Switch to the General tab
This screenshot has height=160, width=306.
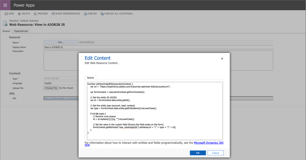(x=6, y=31)
